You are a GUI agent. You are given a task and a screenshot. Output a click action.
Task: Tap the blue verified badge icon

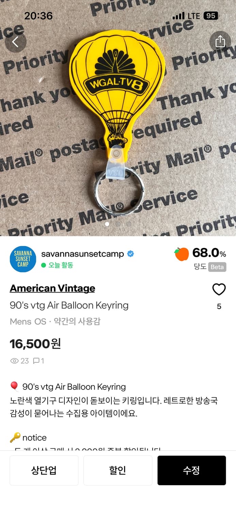tap(130, 254)
